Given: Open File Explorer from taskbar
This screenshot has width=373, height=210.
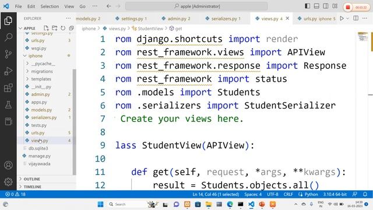Looking at the screenshot, I should tap(209, 204).
